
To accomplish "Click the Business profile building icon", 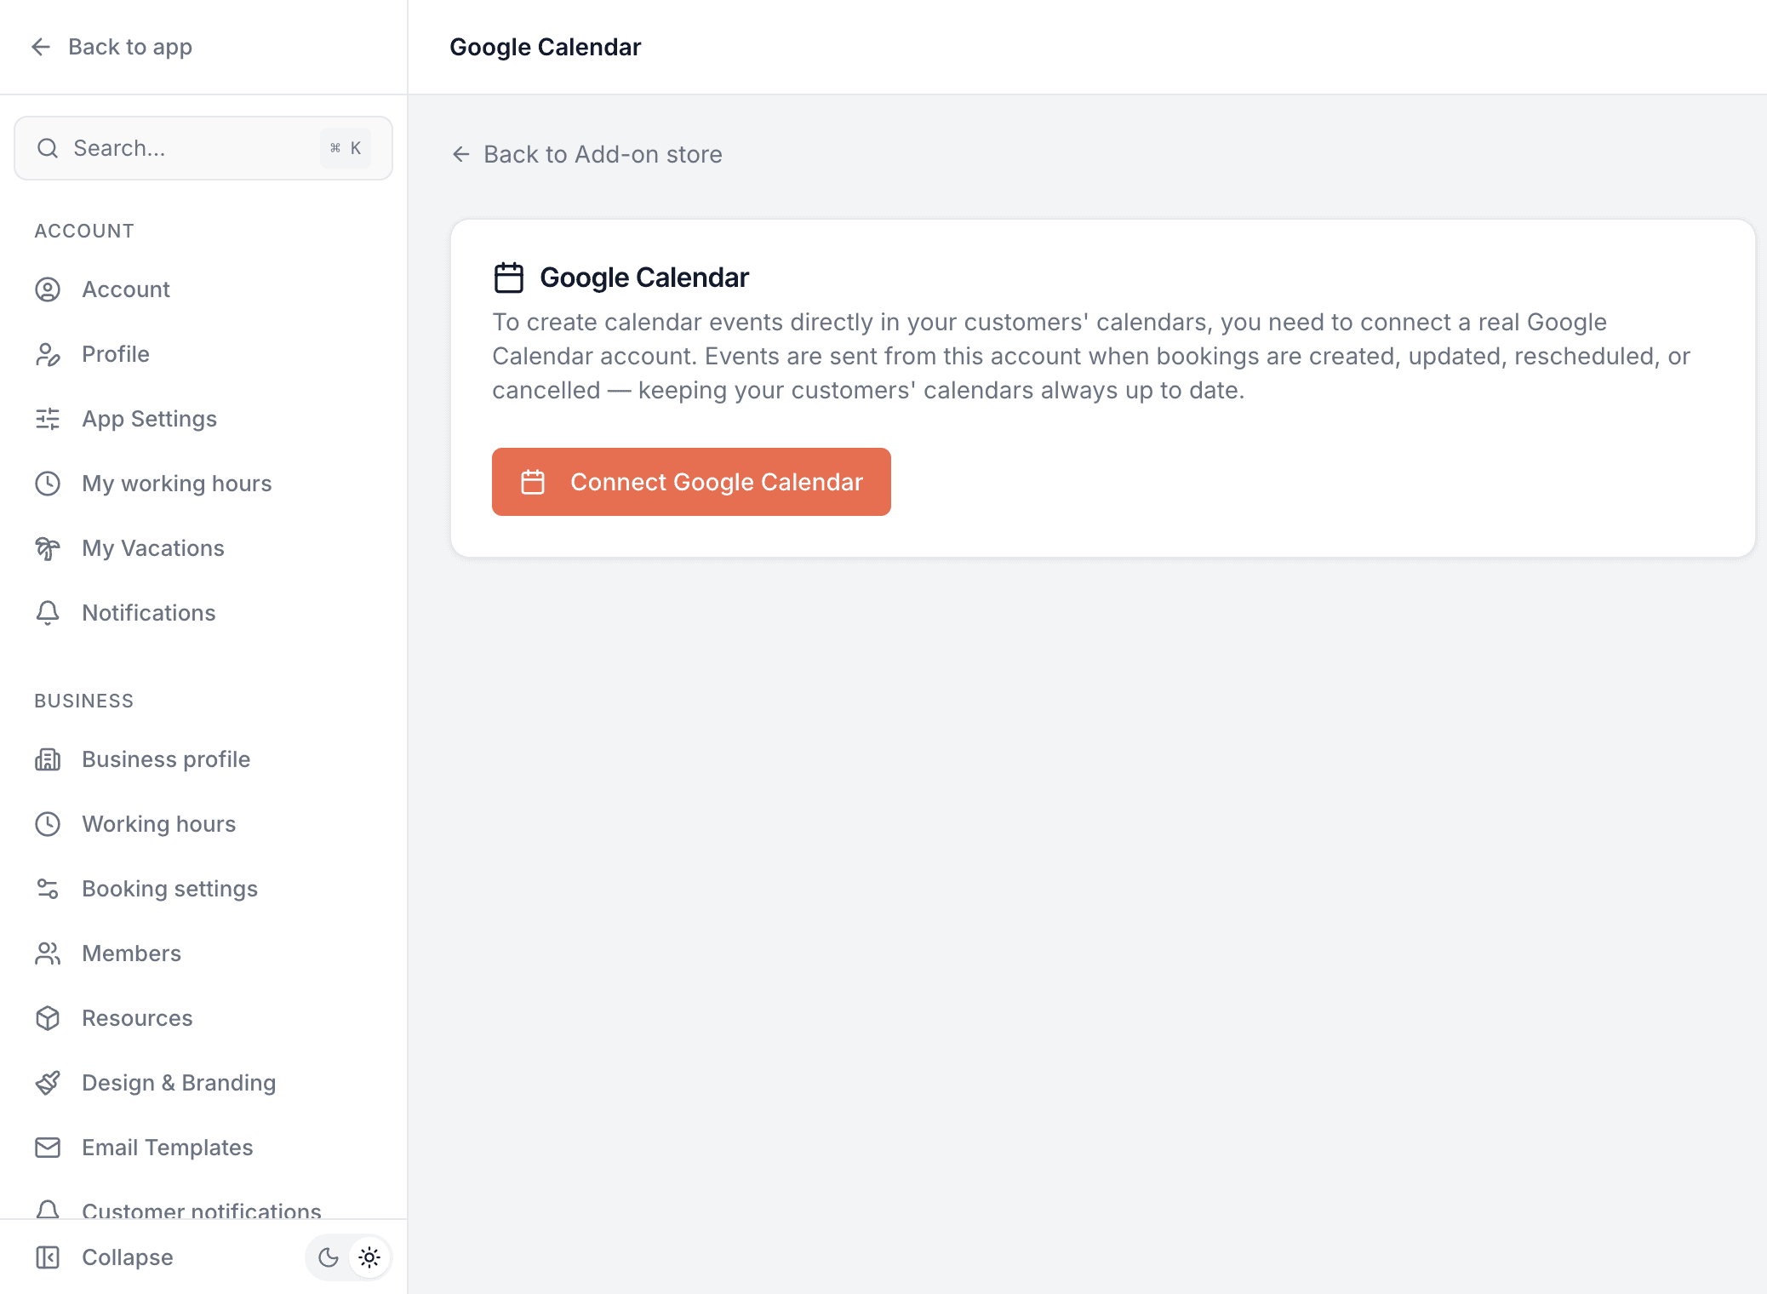I will click(x=48, y=759).
